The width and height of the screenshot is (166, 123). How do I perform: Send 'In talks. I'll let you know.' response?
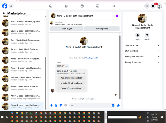click(71, 83)
